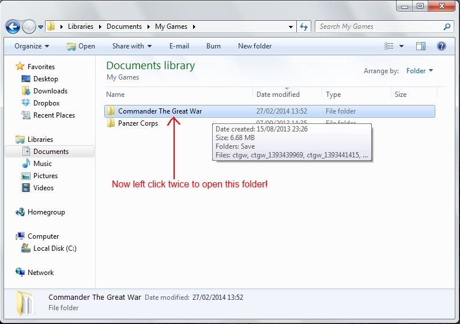Select Computer in the navigation pane
This screenshot has width=460, height=324.
[43, 236]
